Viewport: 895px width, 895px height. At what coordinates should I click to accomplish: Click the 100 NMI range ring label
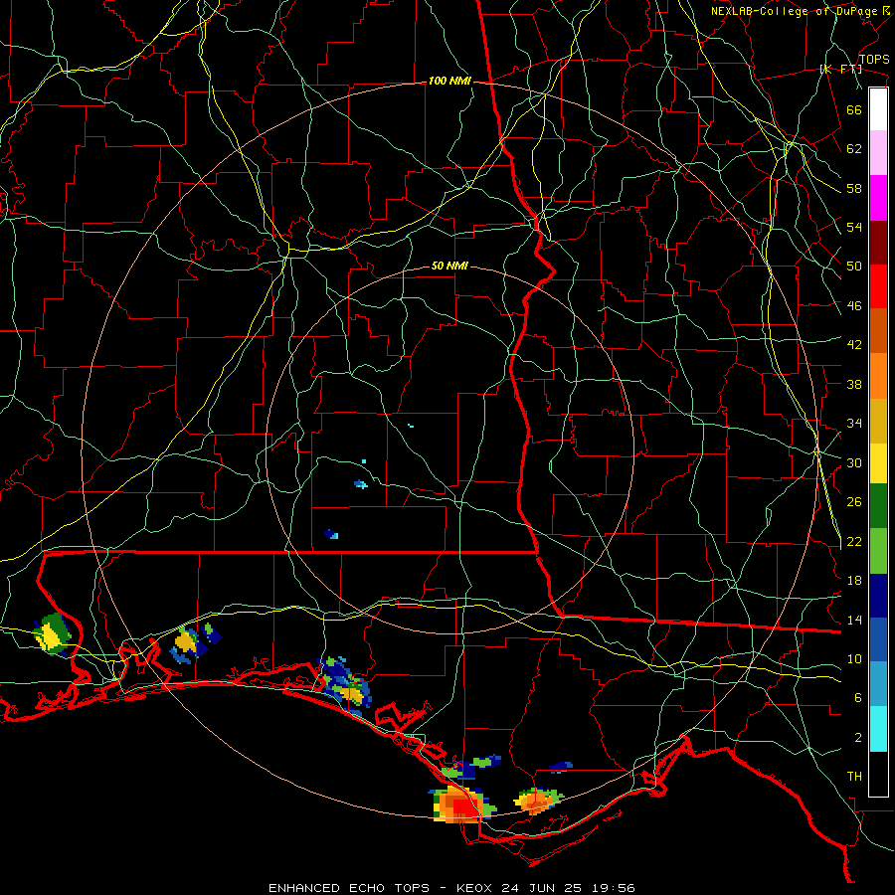(449, 82)
